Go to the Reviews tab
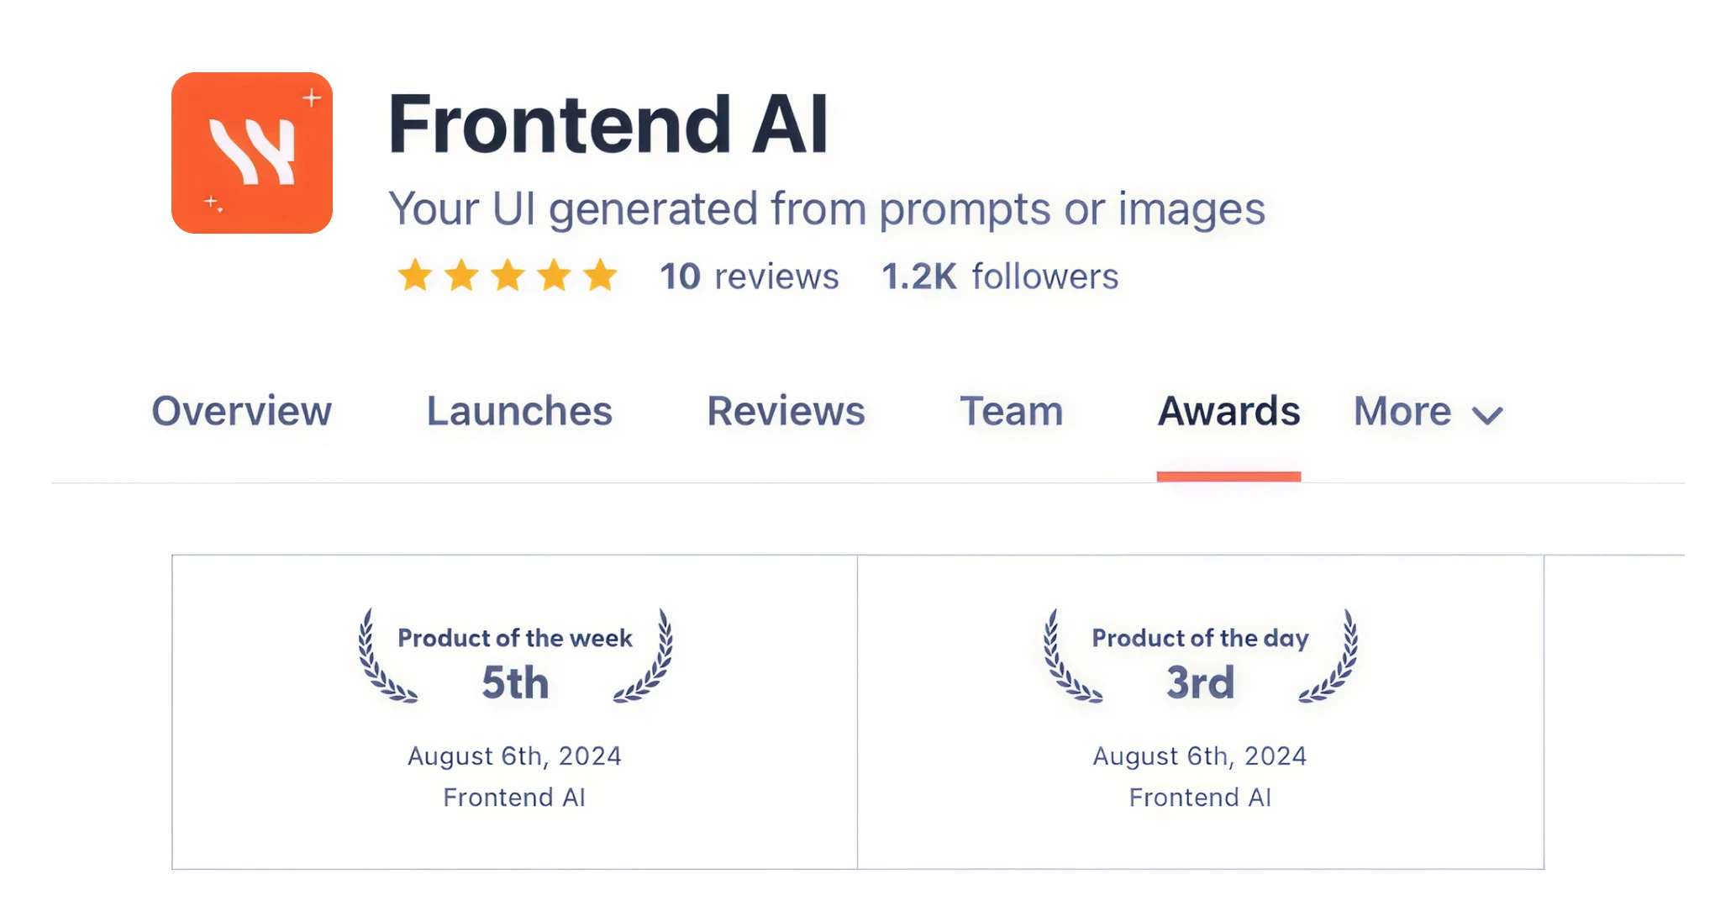 coord(786,412)
